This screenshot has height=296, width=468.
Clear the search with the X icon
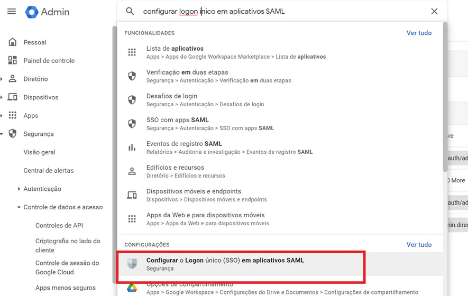(x=434, y=11)
